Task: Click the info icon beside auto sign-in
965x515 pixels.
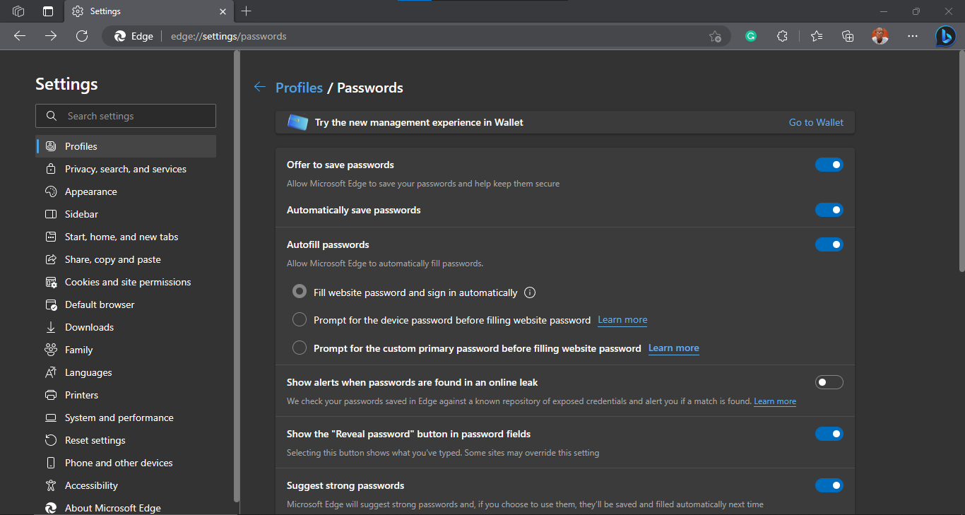Action: 531,292
